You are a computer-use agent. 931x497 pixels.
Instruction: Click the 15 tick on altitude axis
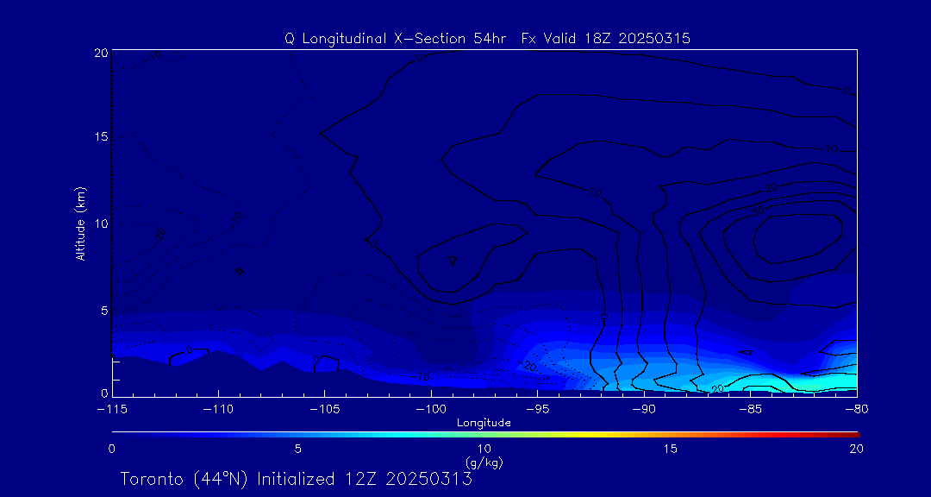[x=100, y=136]
